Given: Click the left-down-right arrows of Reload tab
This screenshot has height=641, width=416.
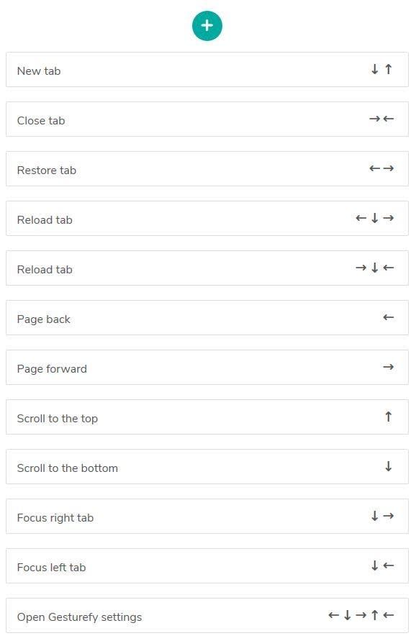Looking at the screenshot, I should [375, 218].
